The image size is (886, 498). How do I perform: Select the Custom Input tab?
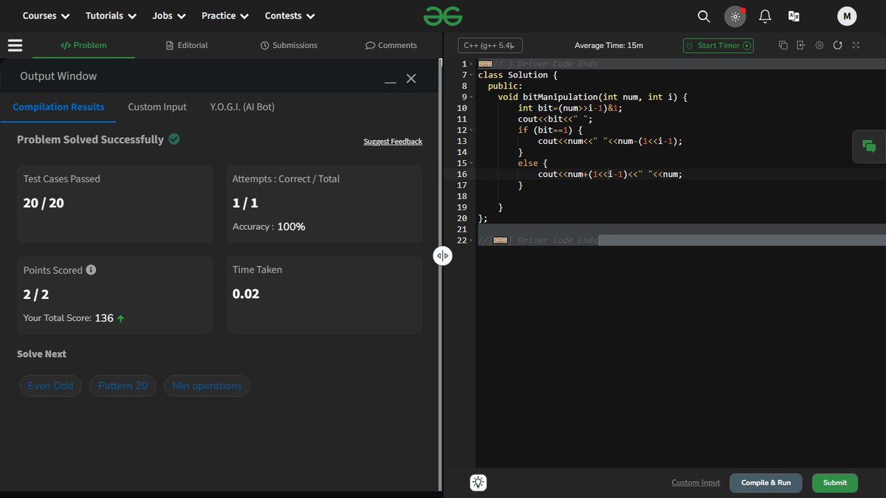pos(157,107)
